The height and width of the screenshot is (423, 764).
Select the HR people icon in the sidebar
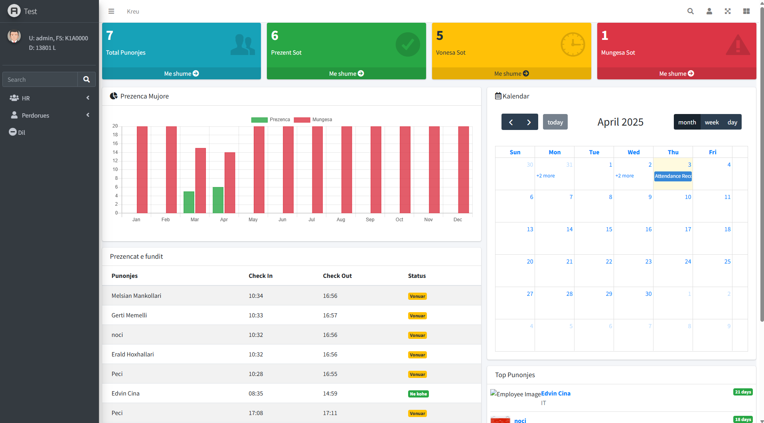[15, 98]
